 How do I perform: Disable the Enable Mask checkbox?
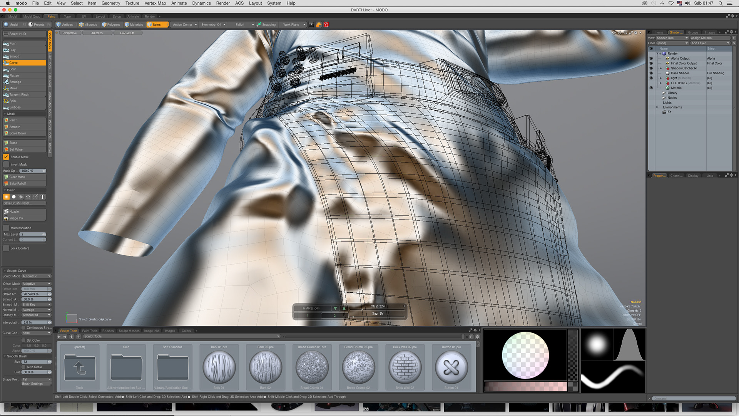pyautogui.click(x=6, y=157)
